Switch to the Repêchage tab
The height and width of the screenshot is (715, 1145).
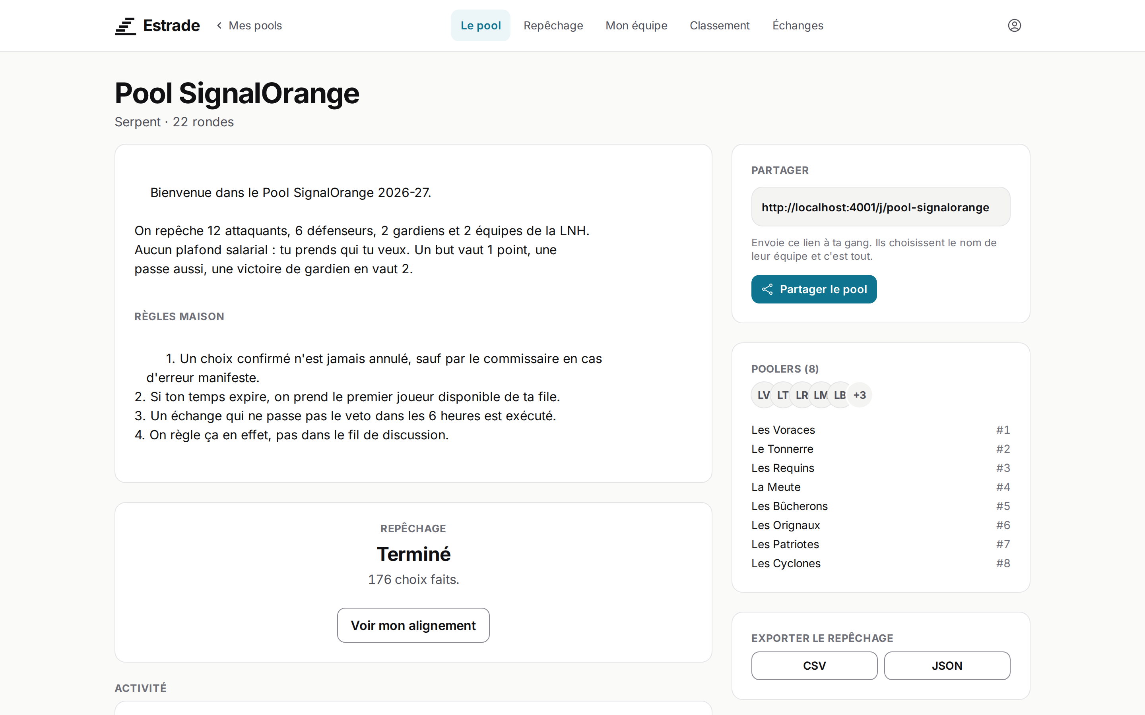(x=553, y=25)
